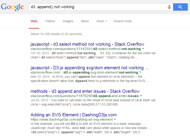Expand arrow beside dashingd3js.com URL
Screen dimensions: 190x137
point(115,119)
